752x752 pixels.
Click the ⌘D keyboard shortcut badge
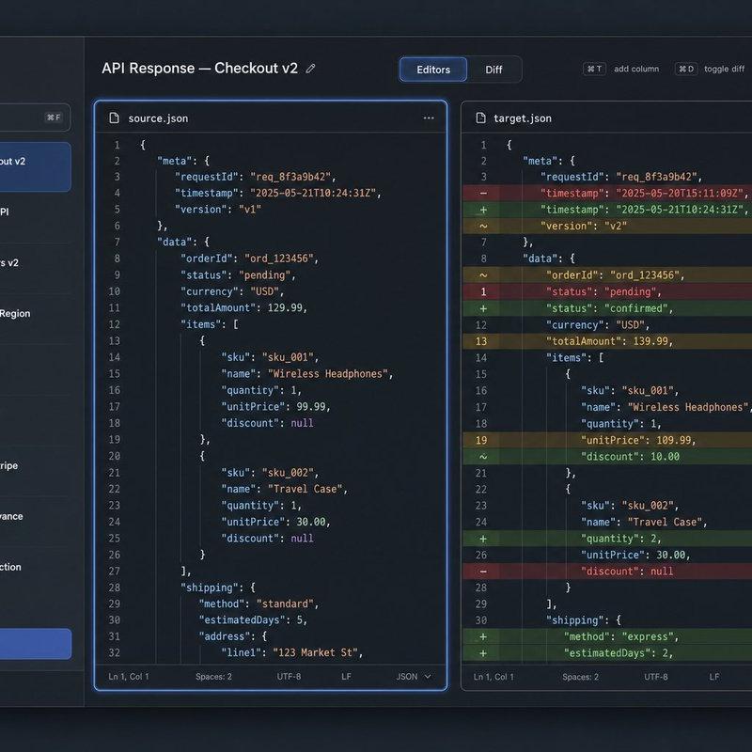click(686, 69)
